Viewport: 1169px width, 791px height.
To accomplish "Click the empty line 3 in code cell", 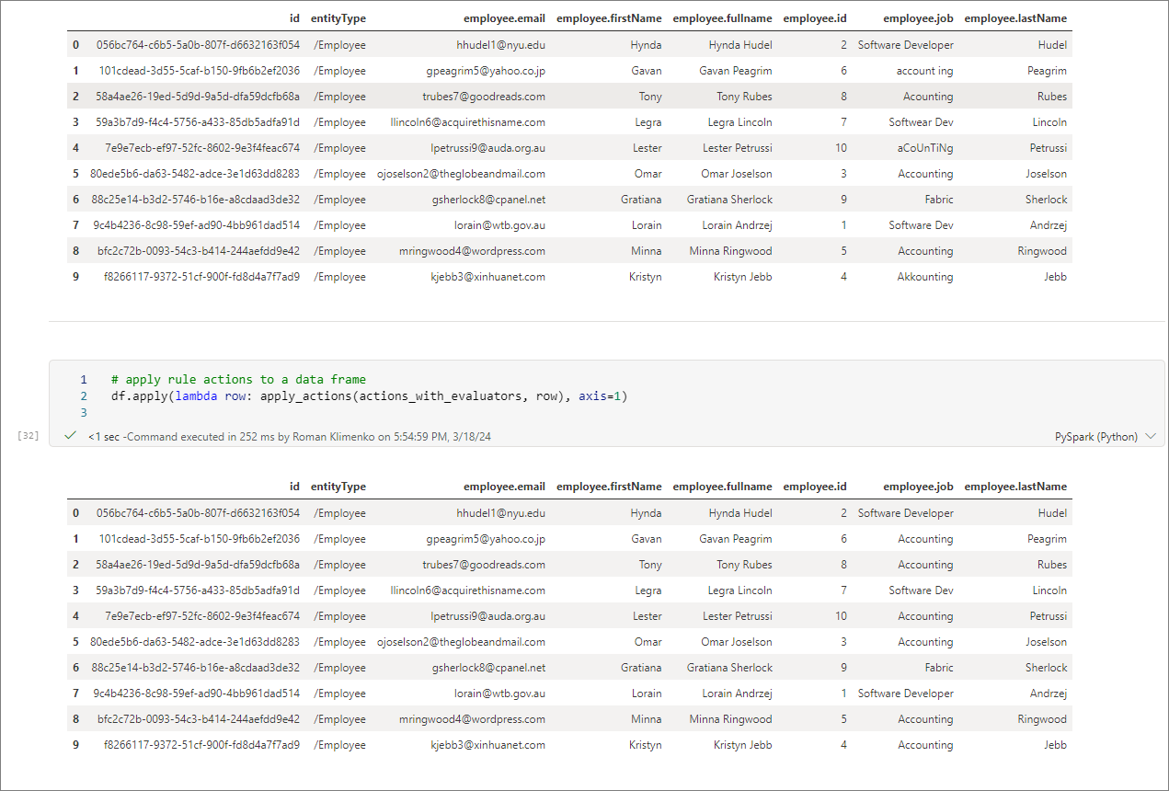I will pyautogui.click(x=368, y=413).
